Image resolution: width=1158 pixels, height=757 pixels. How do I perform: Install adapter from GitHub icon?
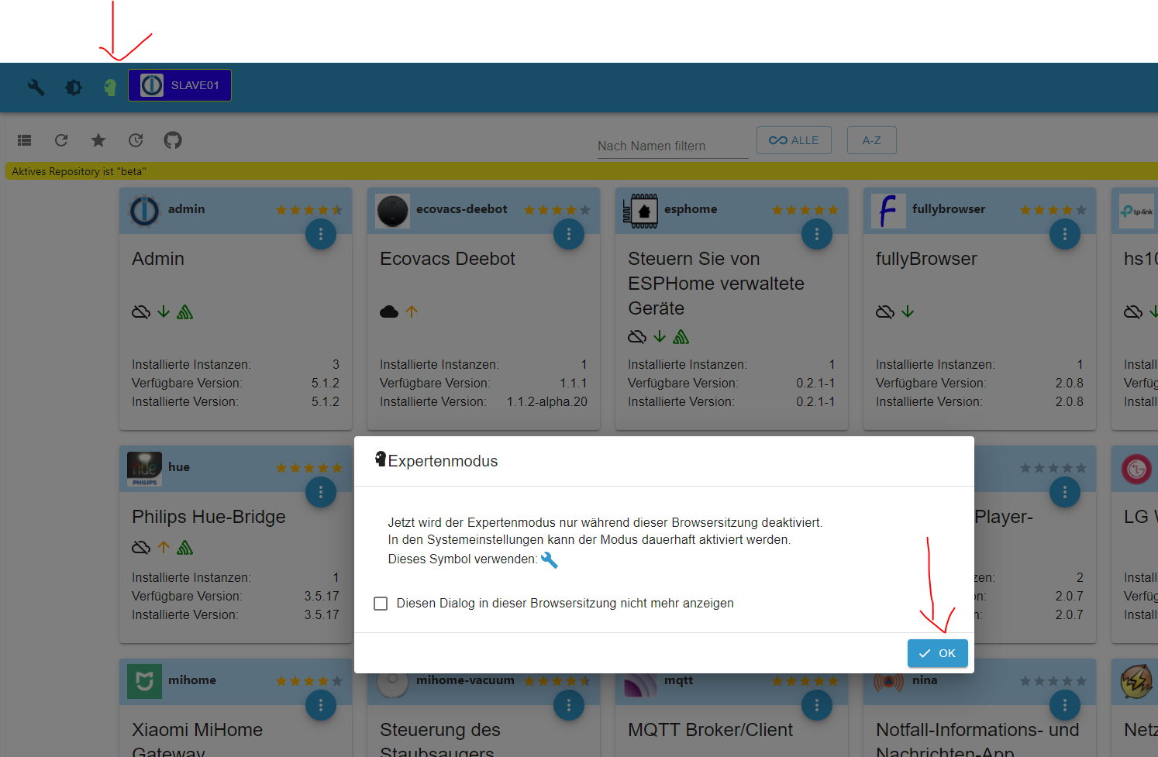(173, 140)
